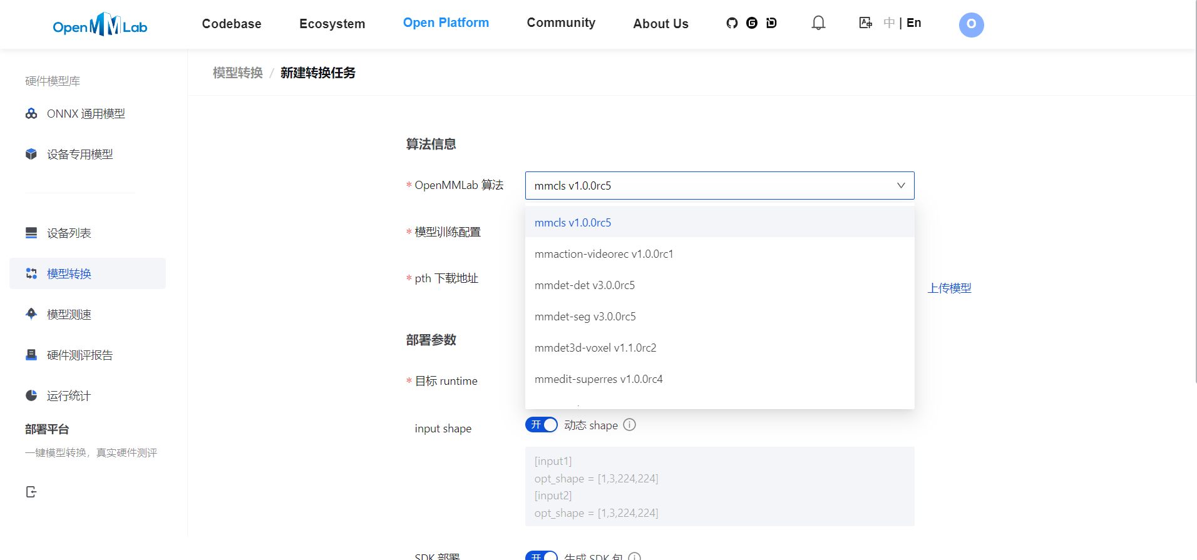Screen dimensions: 1197x560
Task: Open the GitHub icon link
Action: click(732, 23)
